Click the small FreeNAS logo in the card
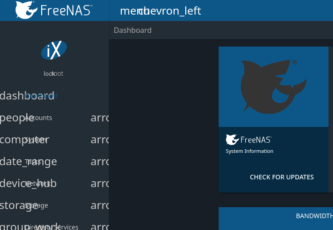Screen dimensions: 333x230 tap(249, 140)
